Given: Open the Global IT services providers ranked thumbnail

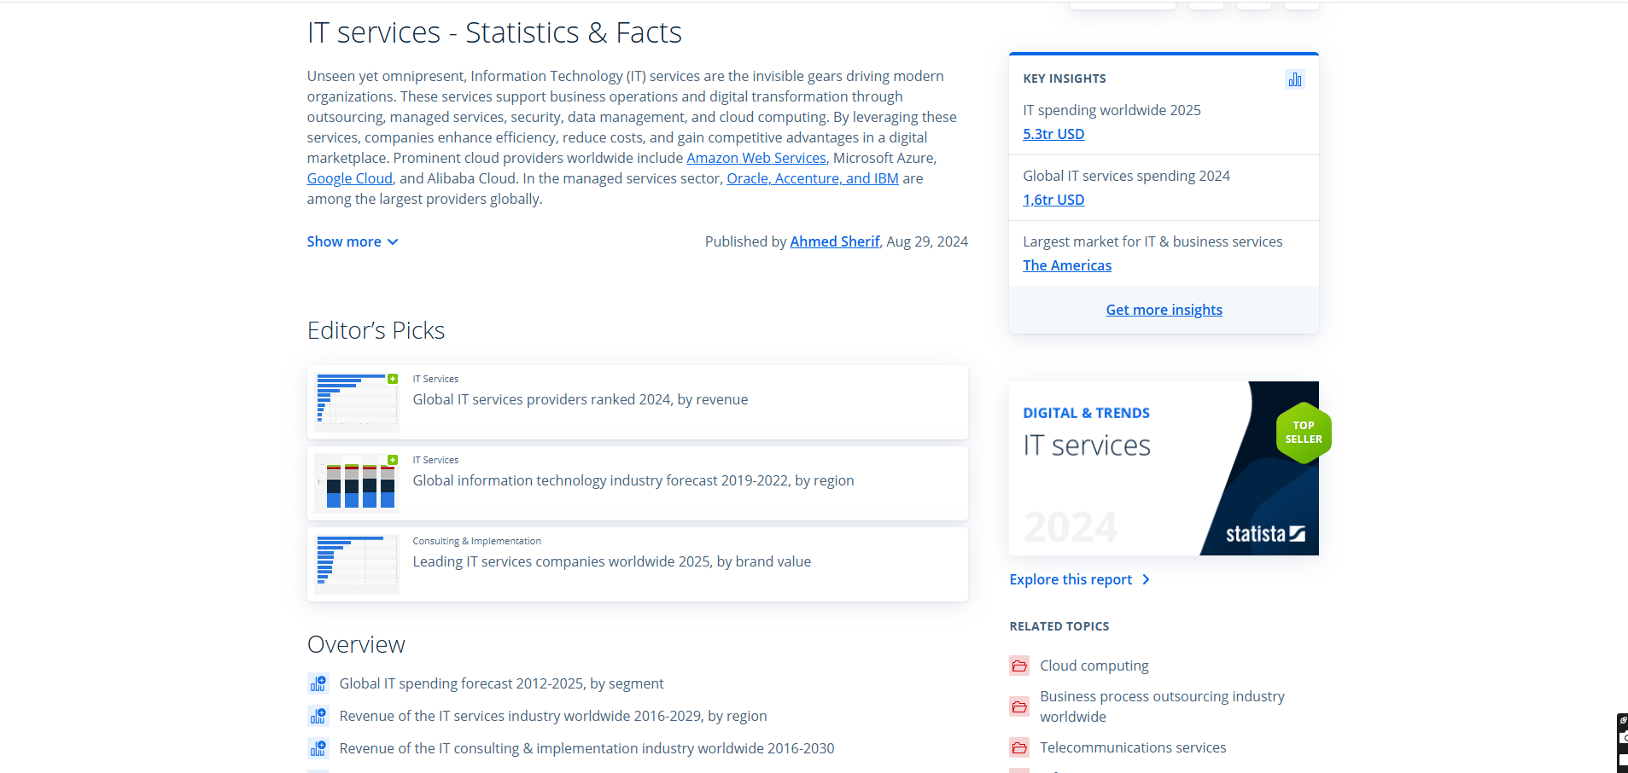Looking at the screenshot, I should pyautogui.click(x=357, y=402).
